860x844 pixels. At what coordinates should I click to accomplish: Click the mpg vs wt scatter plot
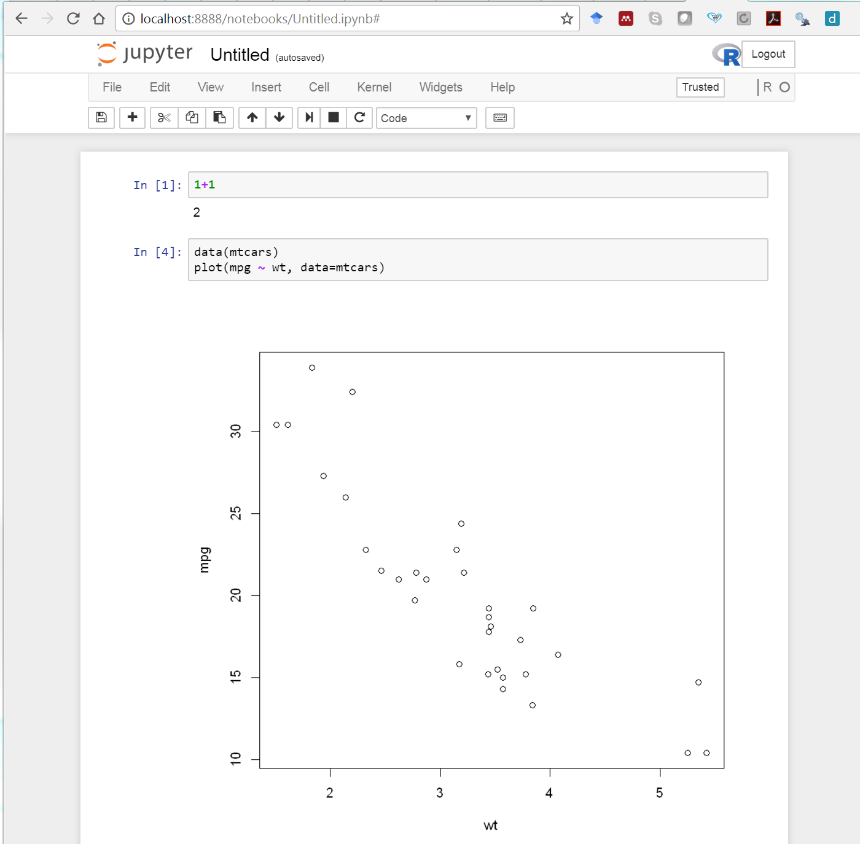click(x=491, y=560)
